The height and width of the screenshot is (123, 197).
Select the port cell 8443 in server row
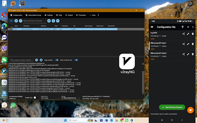[56, 29]
